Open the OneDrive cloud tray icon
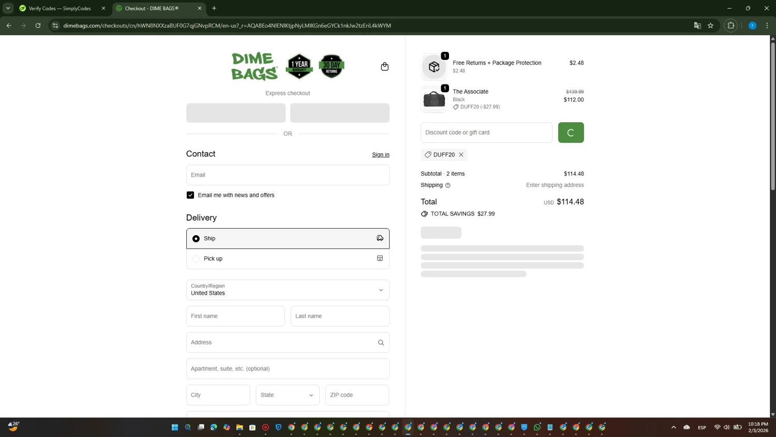Viewport: 776px width, 437px height. 687,427
